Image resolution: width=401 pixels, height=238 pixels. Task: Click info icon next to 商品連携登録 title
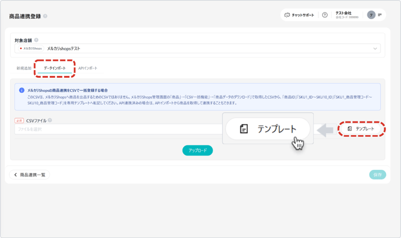click(x=45, y=16)
